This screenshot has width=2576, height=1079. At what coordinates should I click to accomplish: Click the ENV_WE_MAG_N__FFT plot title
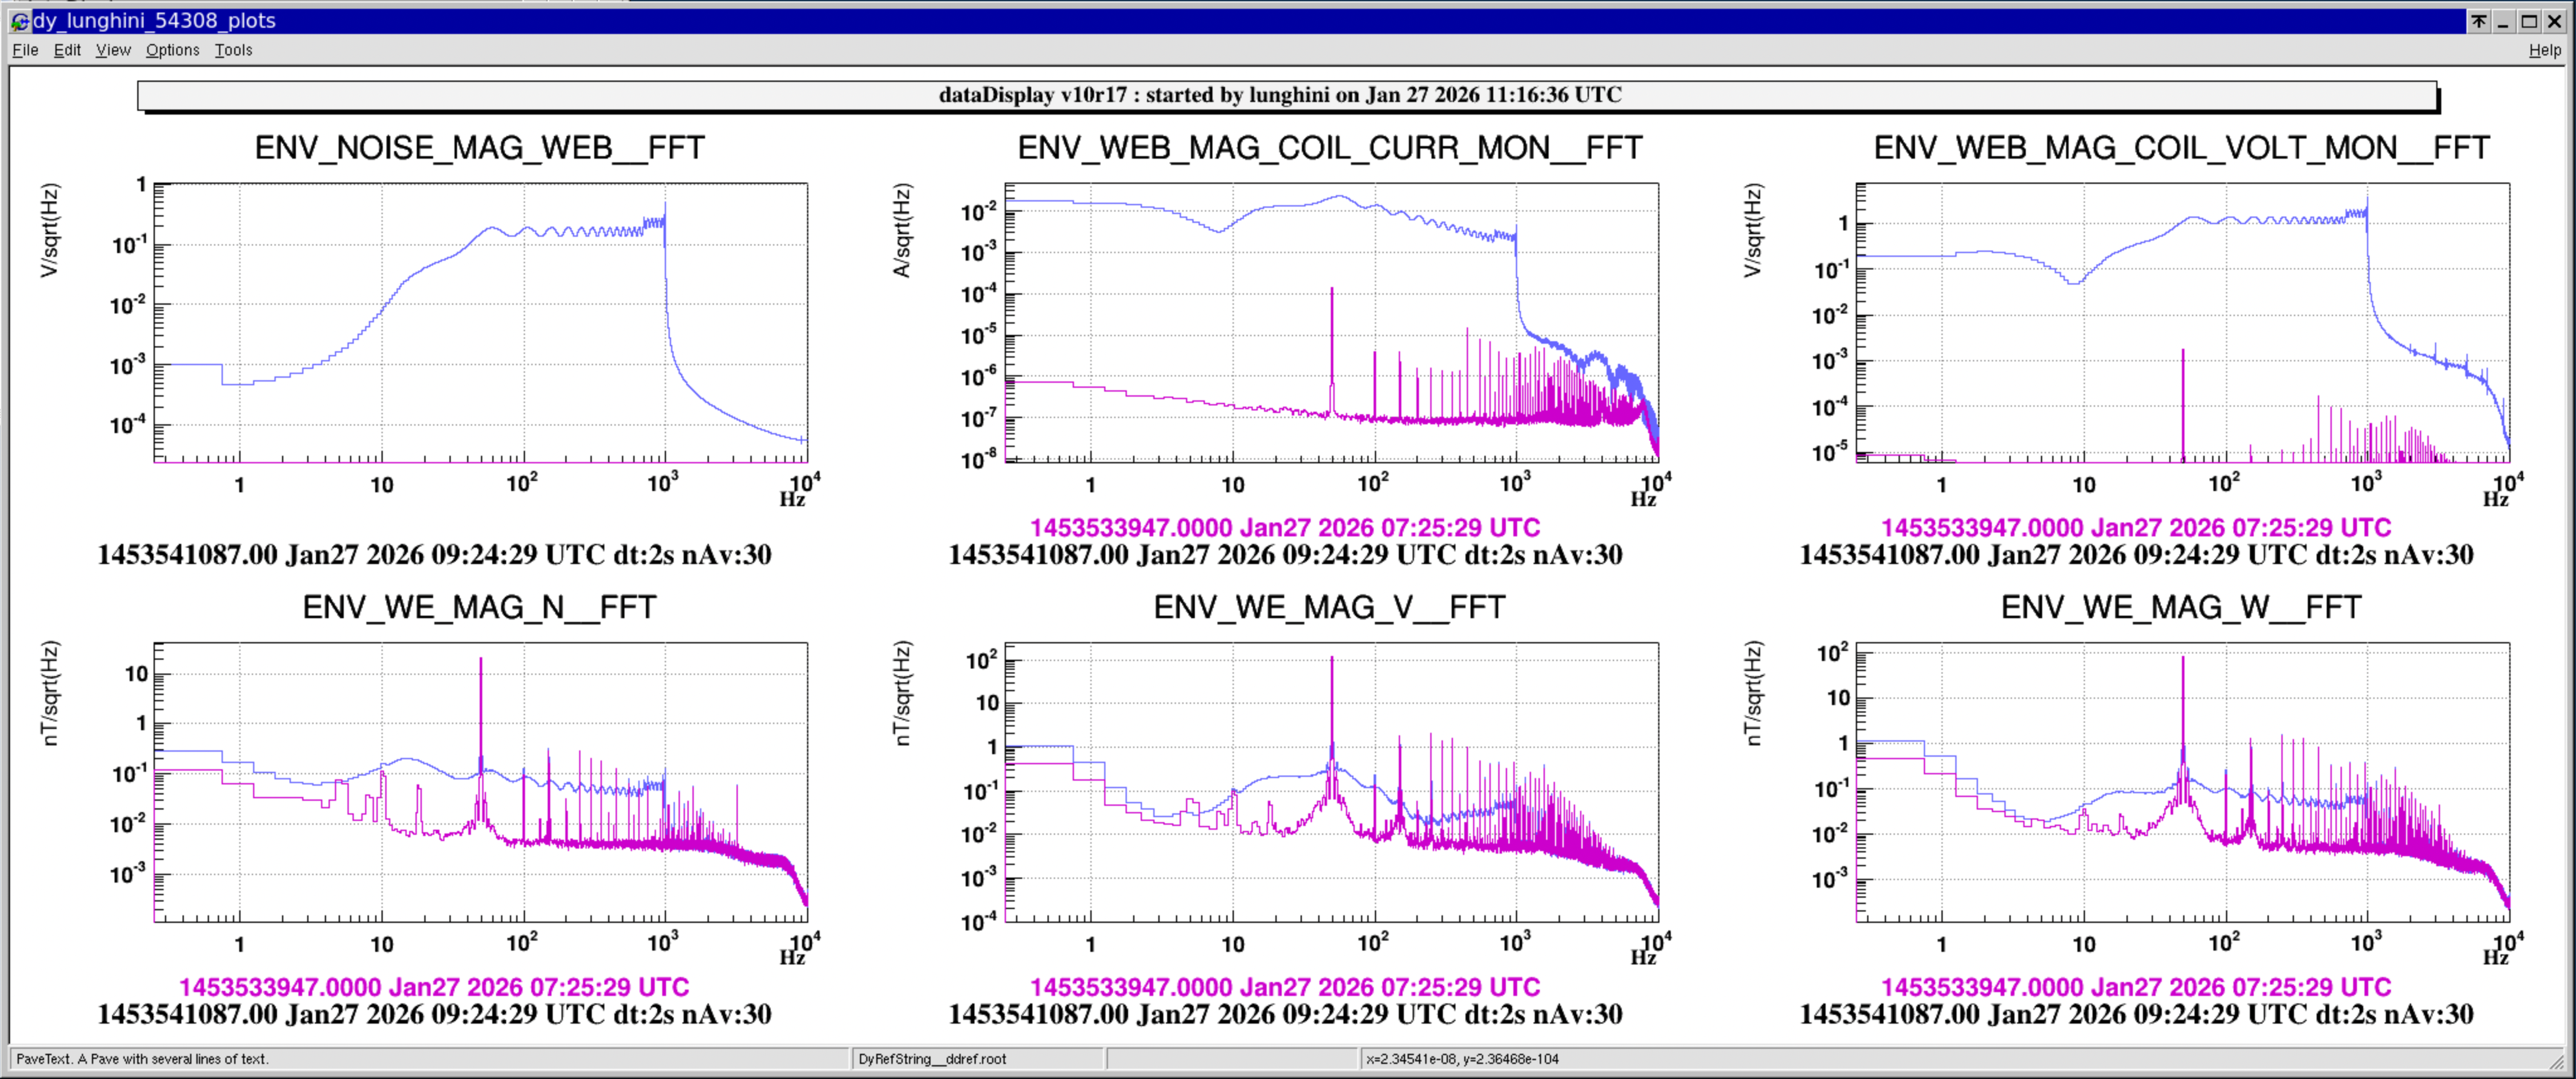pyautogui.click(x=479, y=607)
